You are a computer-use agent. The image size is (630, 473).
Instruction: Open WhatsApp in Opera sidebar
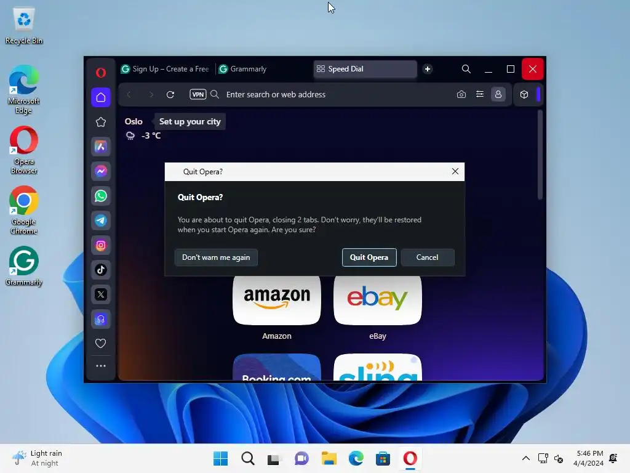101,196
